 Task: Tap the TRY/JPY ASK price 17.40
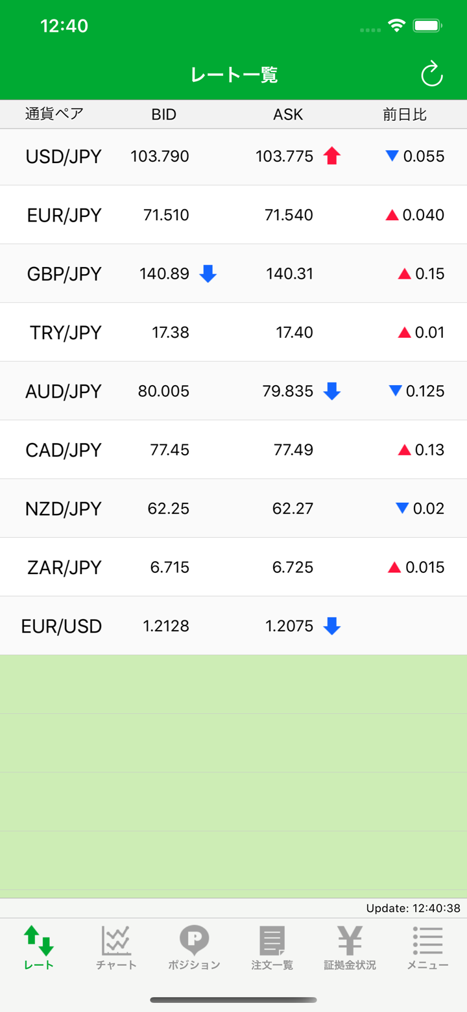[x=293, y=333]
